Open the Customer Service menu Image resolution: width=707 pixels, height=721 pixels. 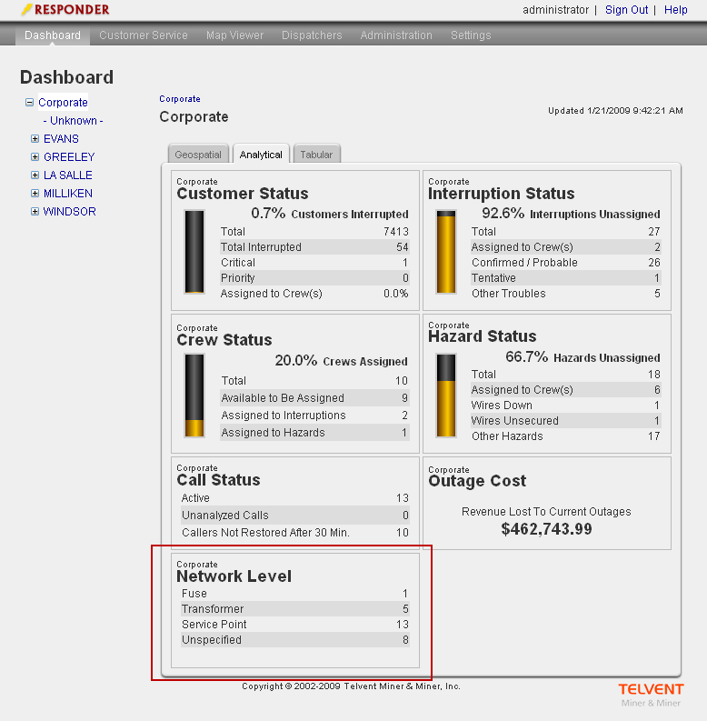(x=144, y=35)
